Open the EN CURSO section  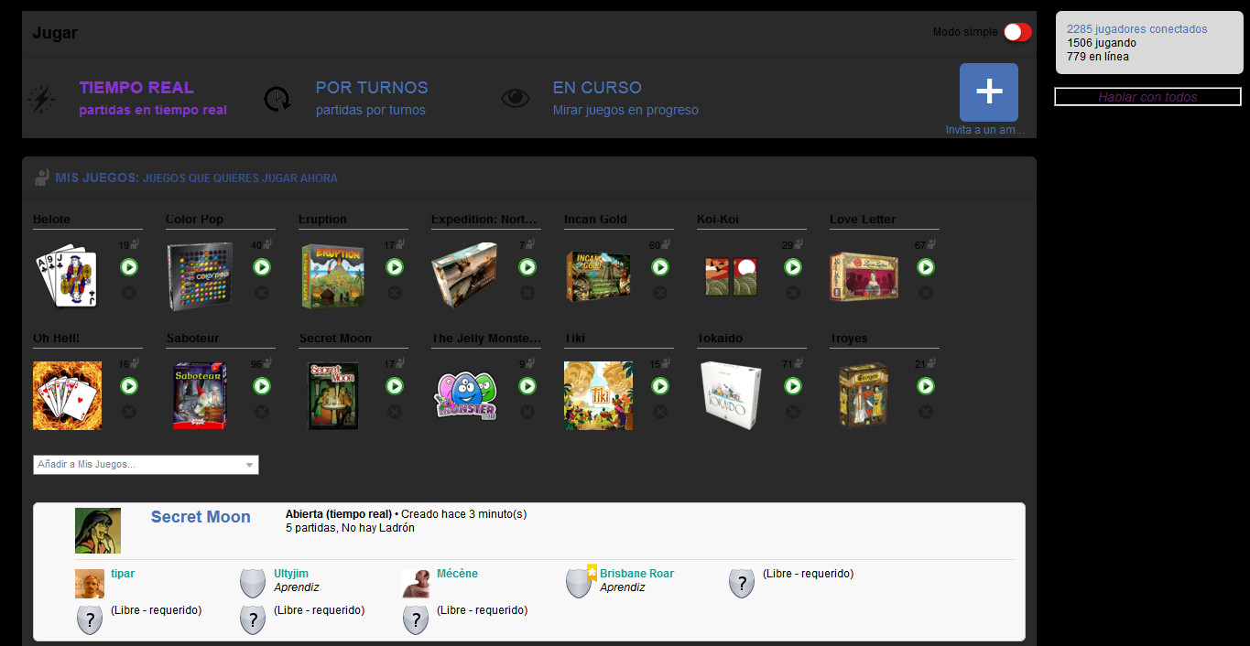pyautogui.click(x=596, y=87)
